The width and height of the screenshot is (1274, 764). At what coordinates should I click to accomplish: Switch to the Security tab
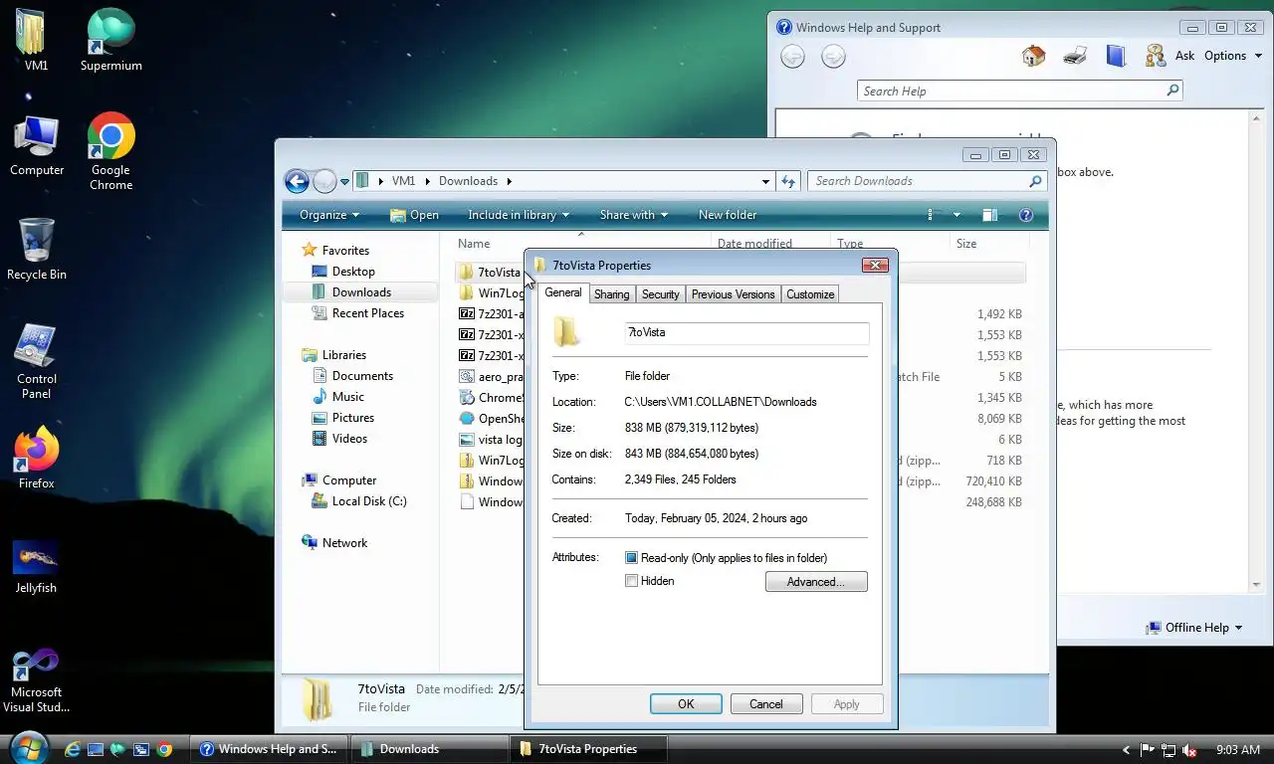tap(660, 294)
